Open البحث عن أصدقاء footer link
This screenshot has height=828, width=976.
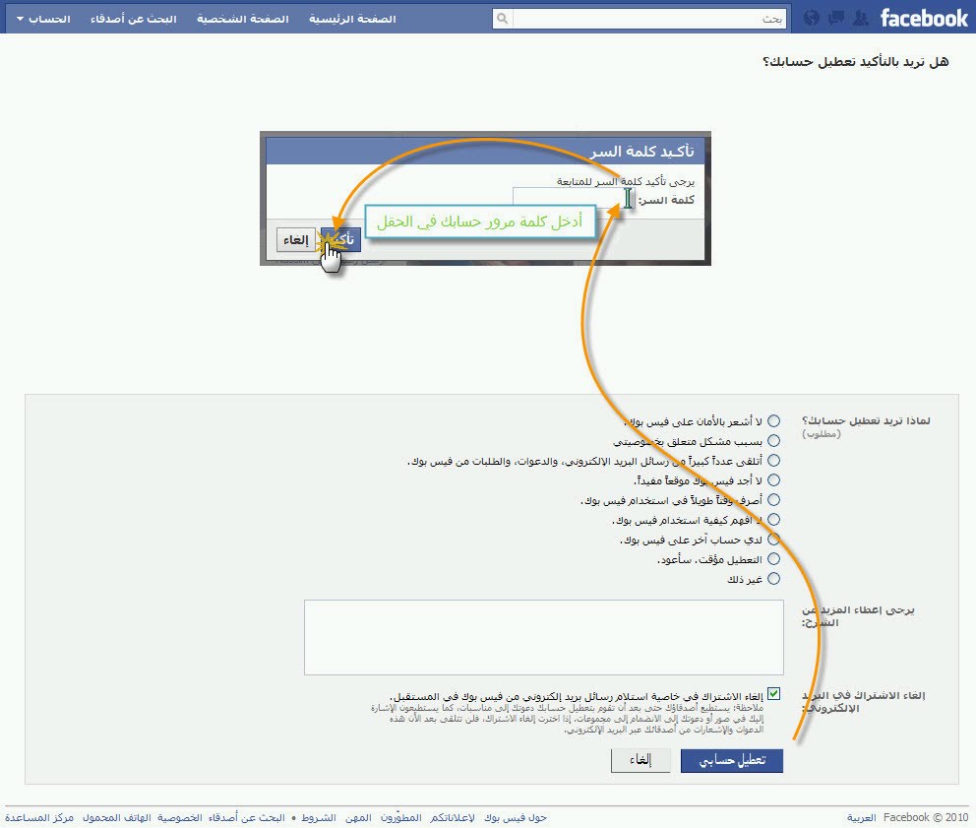coord(247,817)
